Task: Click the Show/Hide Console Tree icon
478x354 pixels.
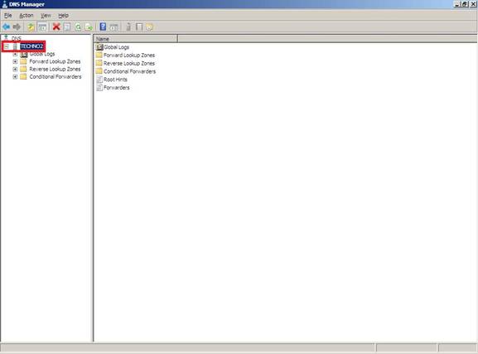Action: pyautogui.click(x=42, y=27)
